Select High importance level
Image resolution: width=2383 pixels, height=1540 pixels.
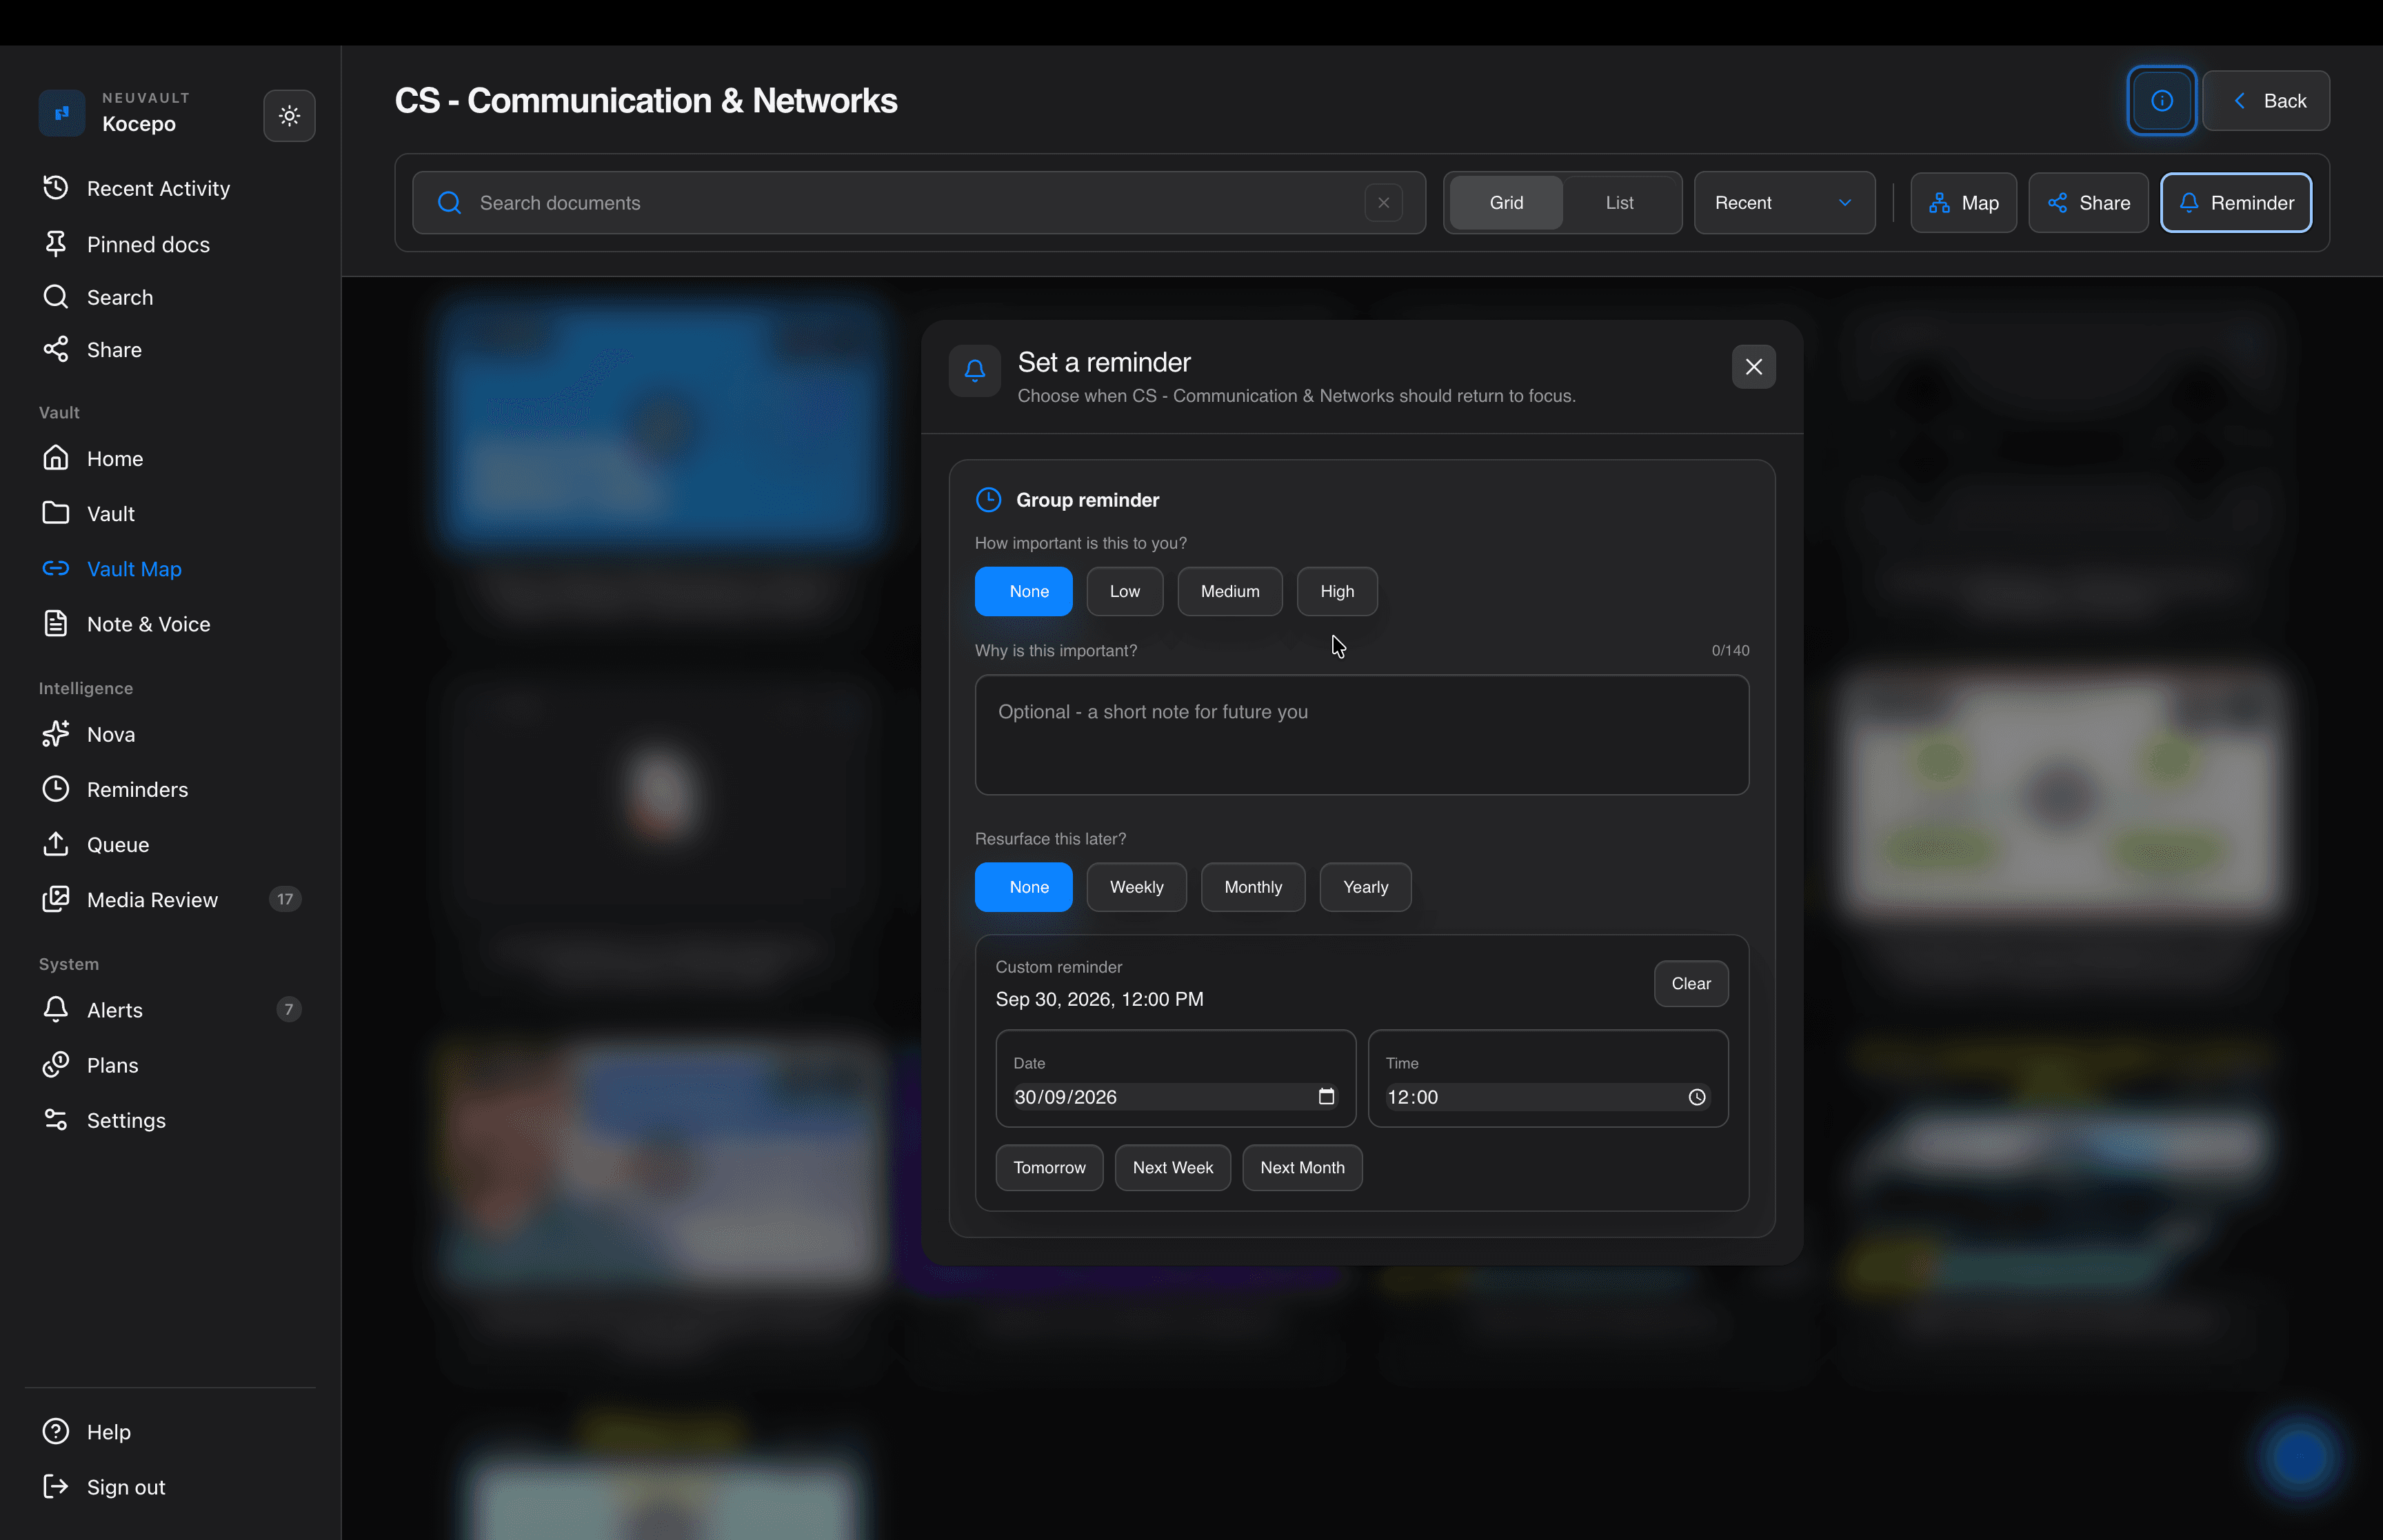click(1336, 591)
